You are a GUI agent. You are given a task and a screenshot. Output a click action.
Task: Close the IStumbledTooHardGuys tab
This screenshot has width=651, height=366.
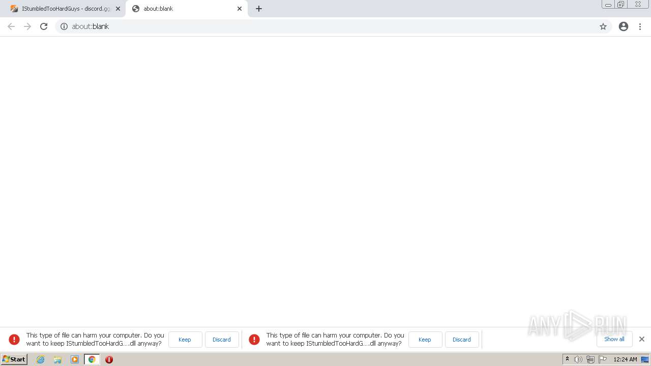pos(118,9)
